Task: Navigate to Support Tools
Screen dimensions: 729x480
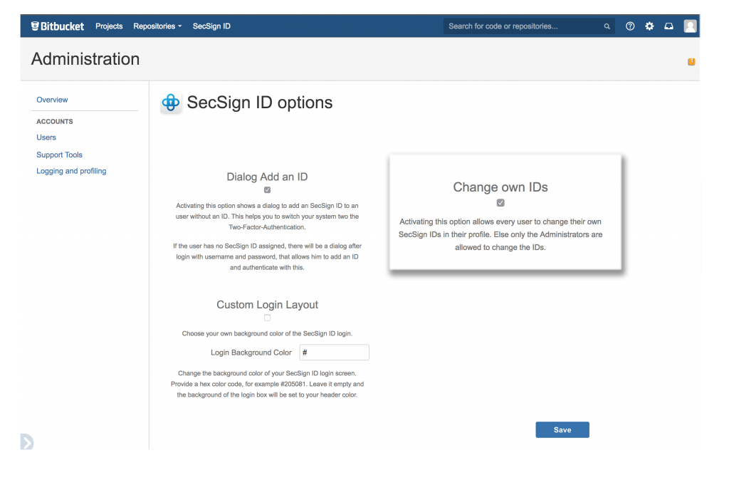Action: tap(59, 155)
